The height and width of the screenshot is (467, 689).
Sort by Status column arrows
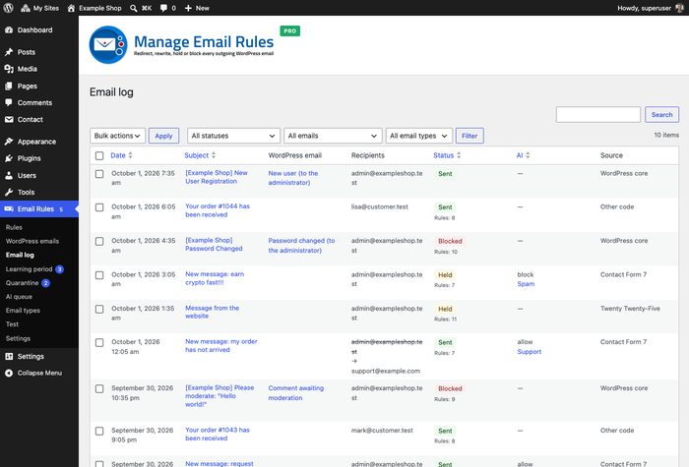coord(459,155)
